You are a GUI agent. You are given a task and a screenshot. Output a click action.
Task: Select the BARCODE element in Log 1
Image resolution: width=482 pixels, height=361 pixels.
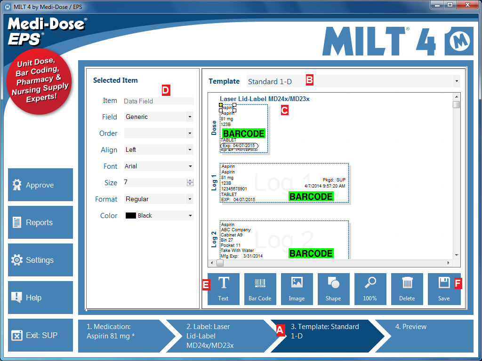311,196
